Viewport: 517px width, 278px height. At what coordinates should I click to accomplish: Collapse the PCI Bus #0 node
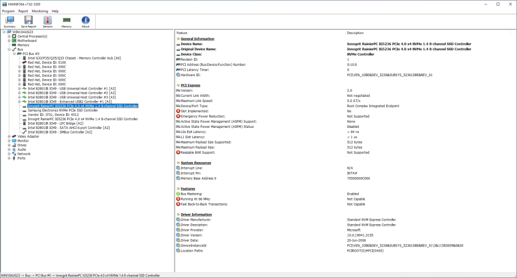coord(14,53)
